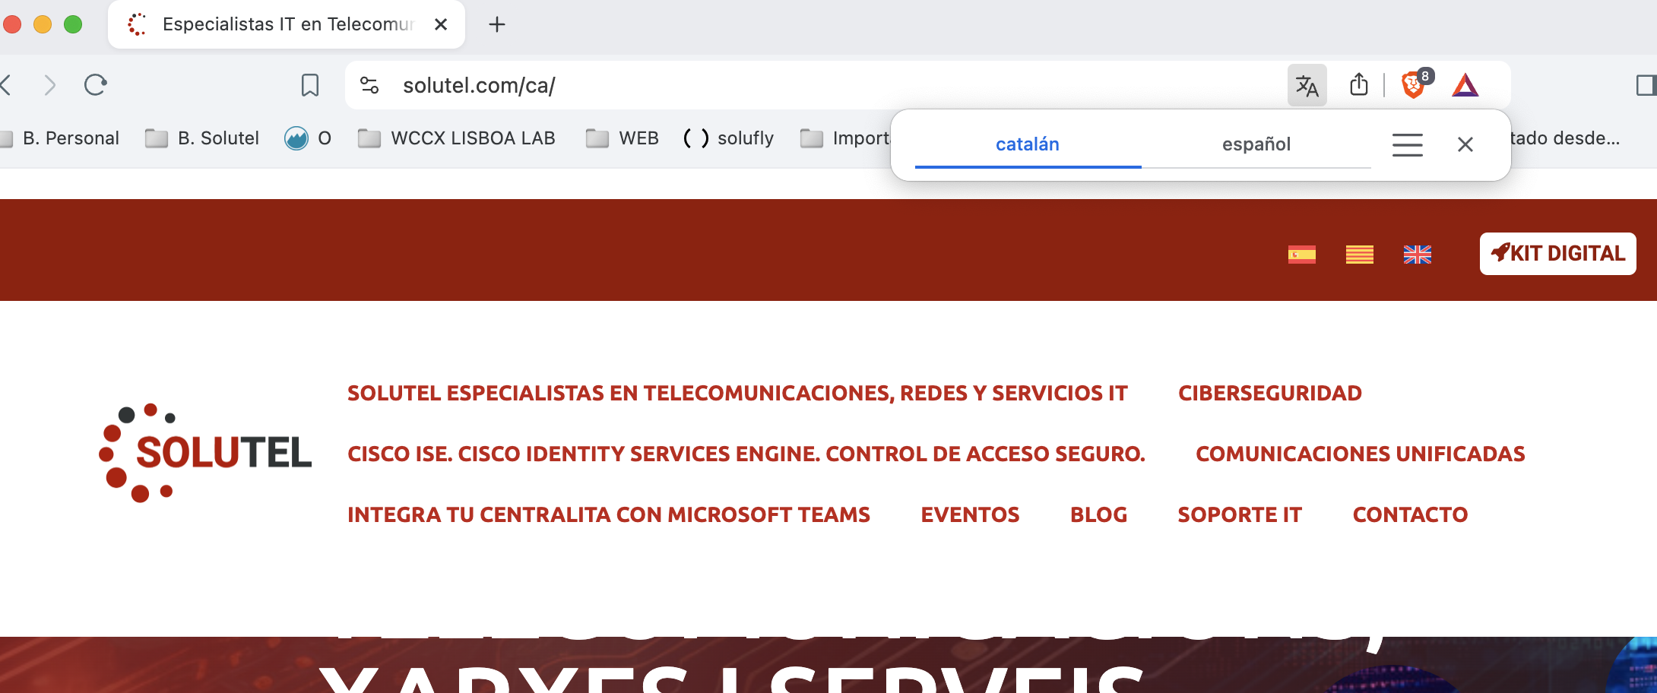Viewport: 1657px width, 693px height.
Task: Open translate popup options menu
Action: (x=1408, y=144)
